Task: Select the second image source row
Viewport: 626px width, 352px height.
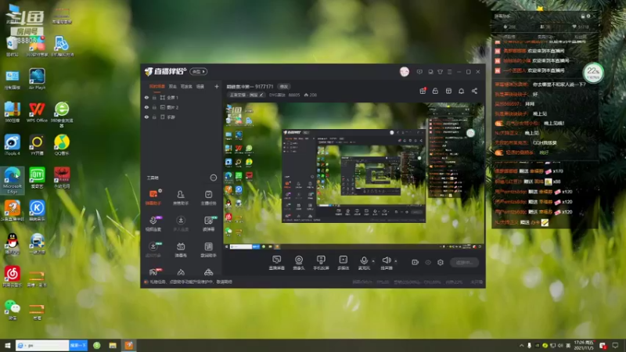Action: 181,107
